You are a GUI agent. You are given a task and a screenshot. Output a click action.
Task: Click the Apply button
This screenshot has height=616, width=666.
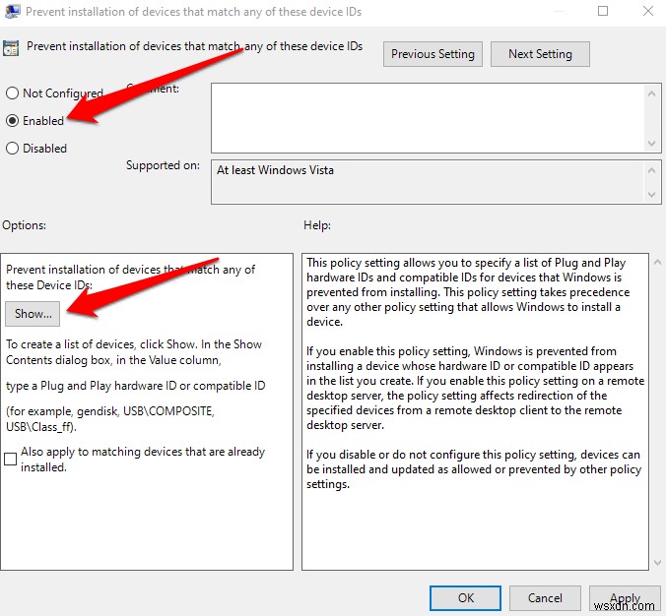[x=625, y=597]
